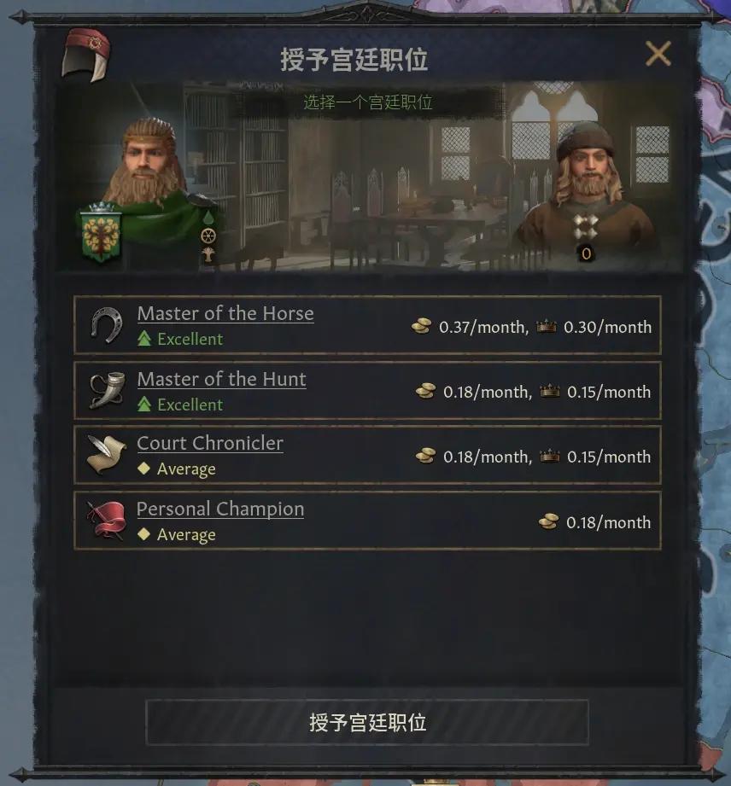Viewport: 731px width, 786px height.
Task: Click the quill and scroll Chronicler icon
Action: coord(106,455)
